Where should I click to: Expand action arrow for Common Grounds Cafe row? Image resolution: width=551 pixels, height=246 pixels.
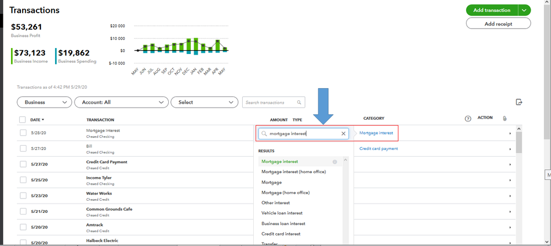510,212
